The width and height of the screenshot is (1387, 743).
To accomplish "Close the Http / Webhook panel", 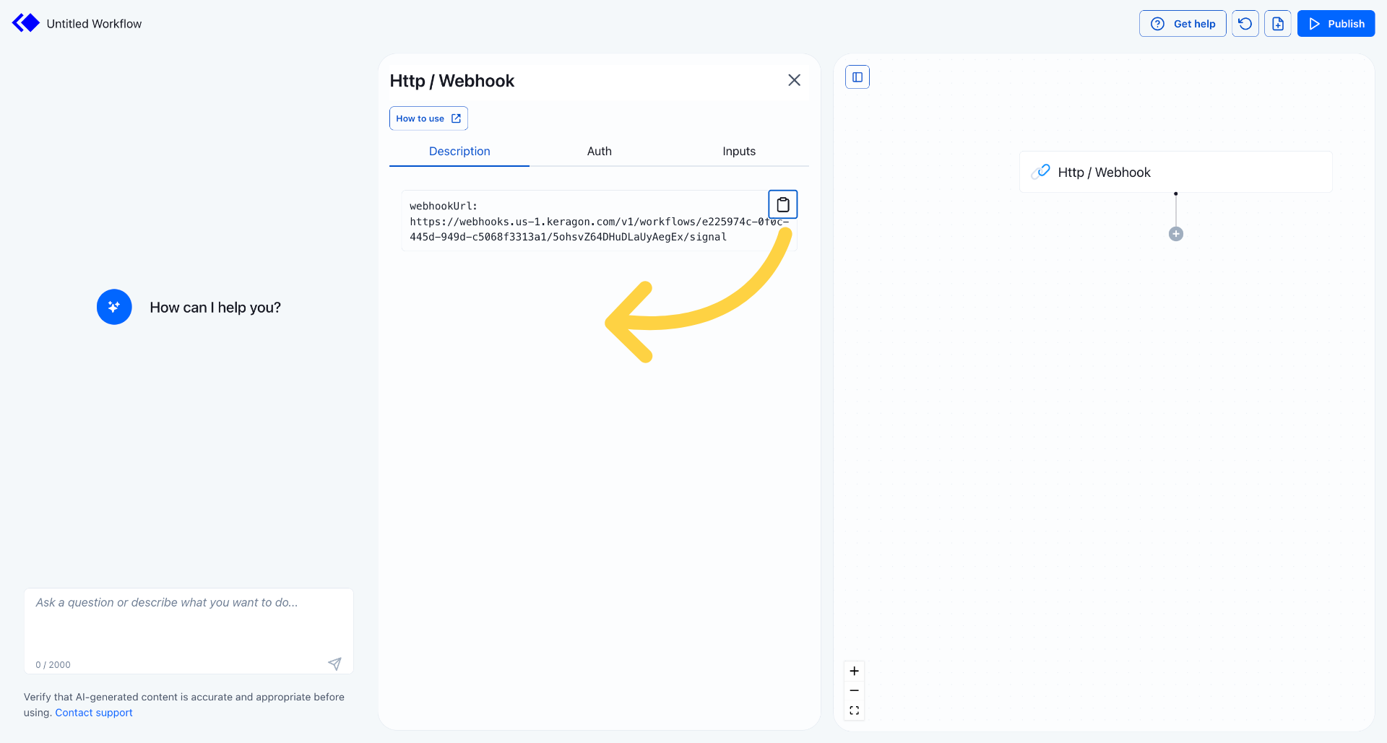I will (x=794, y=80).
